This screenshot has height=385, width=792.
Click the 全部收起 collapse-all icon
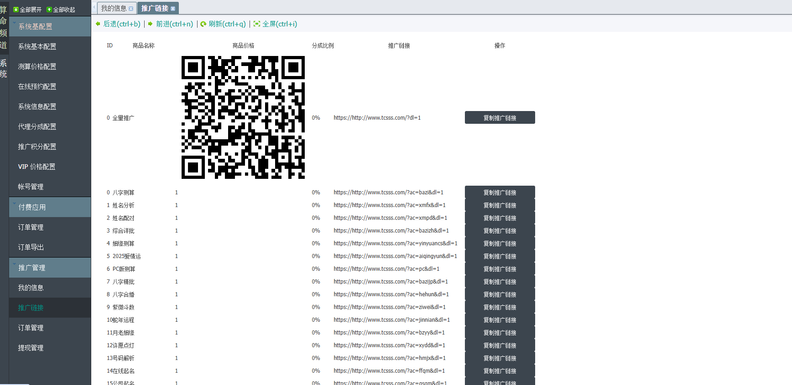coord(49,10)
